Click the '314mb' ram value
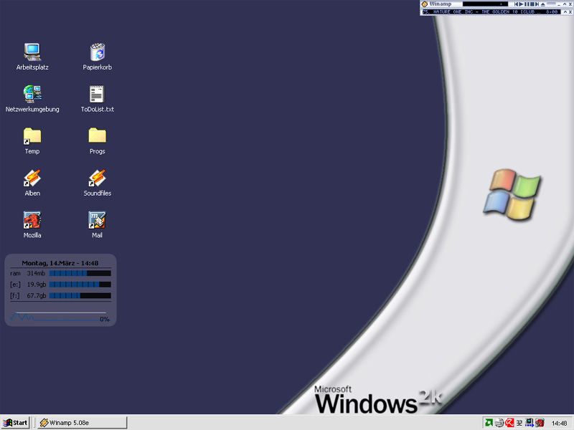 click(36, 273)
